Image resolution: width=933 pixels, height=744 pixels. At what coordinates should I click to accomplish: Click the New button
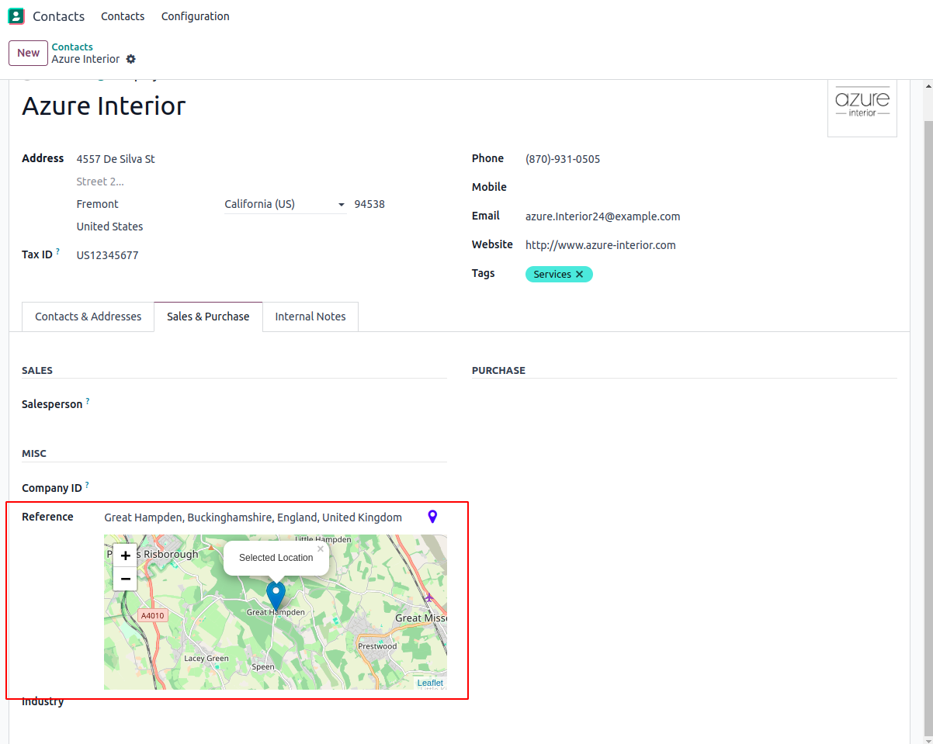[x=28, y=53]
